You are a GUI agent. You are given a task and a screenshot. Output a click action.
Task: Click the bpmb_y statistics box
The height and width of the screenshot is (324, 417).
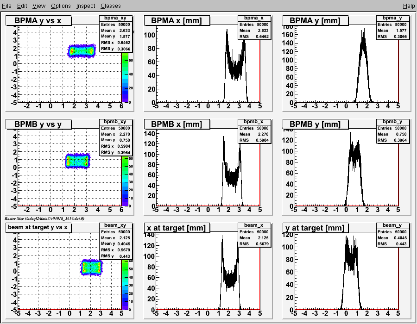pos(392,131)
